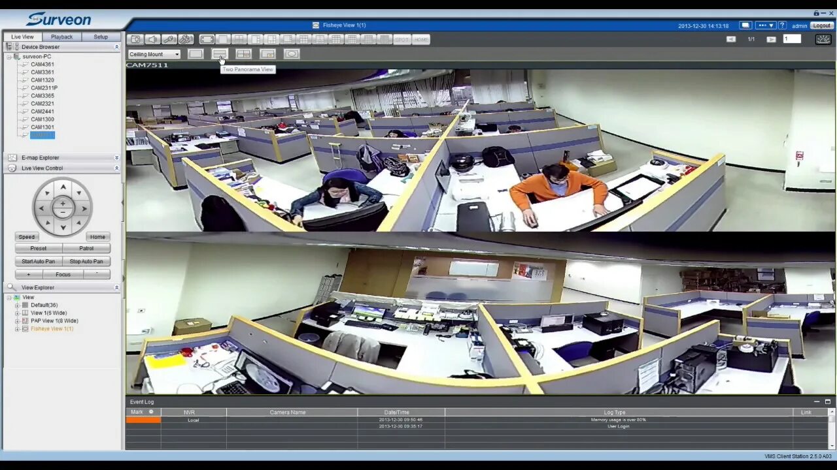
Task: Click the page number input field
Action: click(x=792, y=39)
